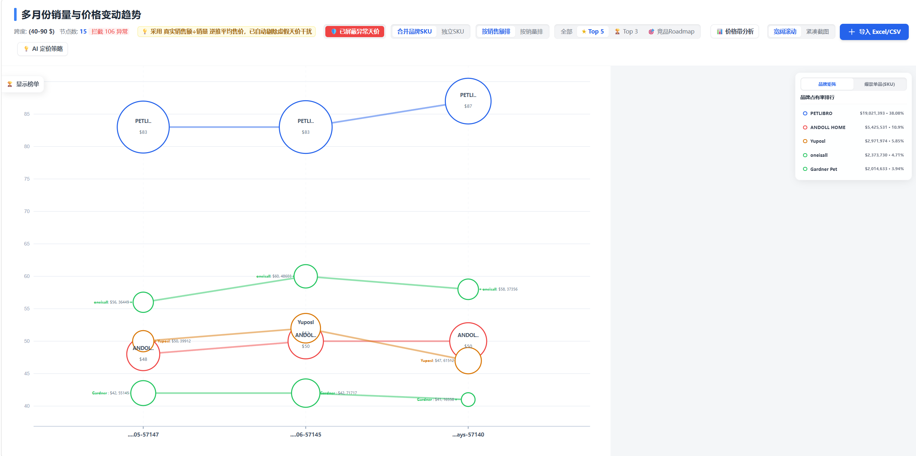Click PETLIBRO $83 bubble at ...06-57145

[x=305, y=127]
